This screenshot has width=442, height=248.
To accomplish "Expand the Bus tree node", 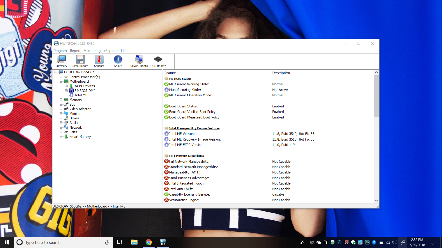I will coord(61,104).
